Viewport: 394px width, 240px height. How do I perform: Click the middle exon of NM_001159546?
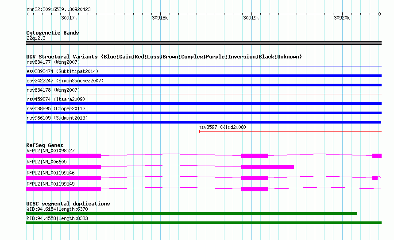[x=255, y=178]
